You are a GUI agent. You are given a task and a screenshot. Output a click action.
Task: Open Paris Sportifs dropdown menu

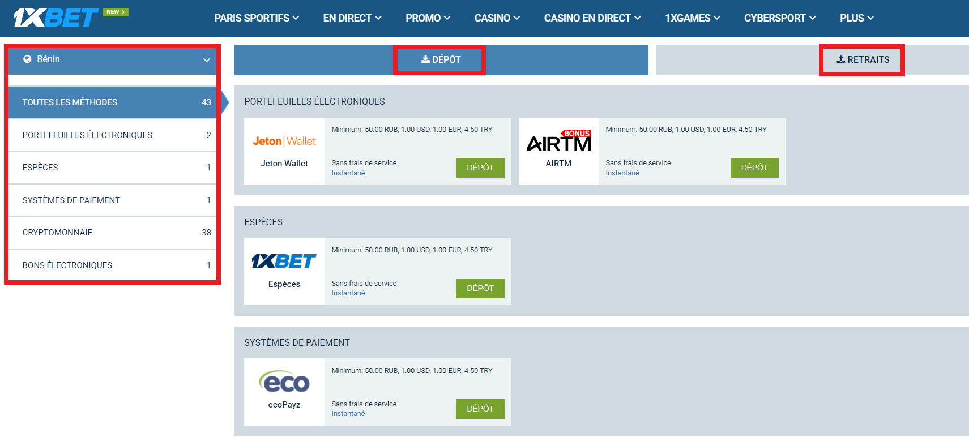click(x=257, y=18)
